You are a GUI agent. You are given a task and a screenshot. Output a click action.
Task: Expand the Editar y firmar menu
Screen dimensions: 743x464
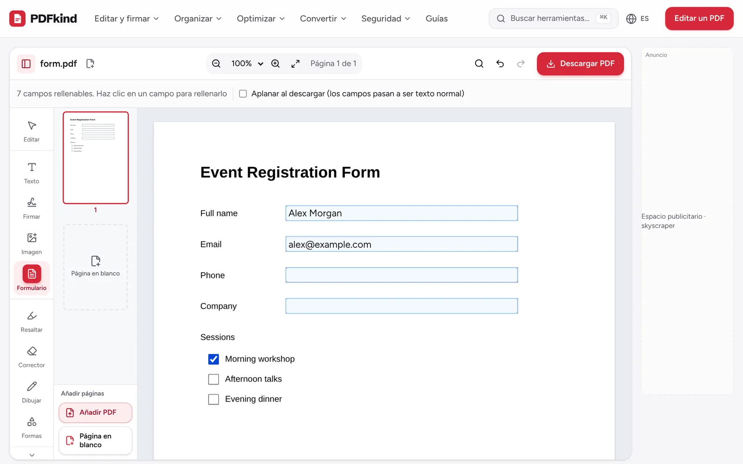127,19
